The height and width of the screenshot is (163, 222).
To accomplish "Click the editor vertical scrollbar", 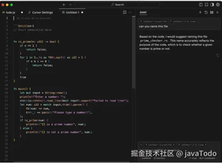I will tap(134, 53).
